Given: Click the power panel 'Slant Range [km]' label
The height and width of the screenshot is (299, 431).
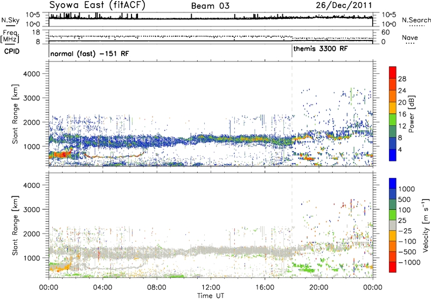Looking at the screenshot, I should pyautogui.click(x=15, y=114).
